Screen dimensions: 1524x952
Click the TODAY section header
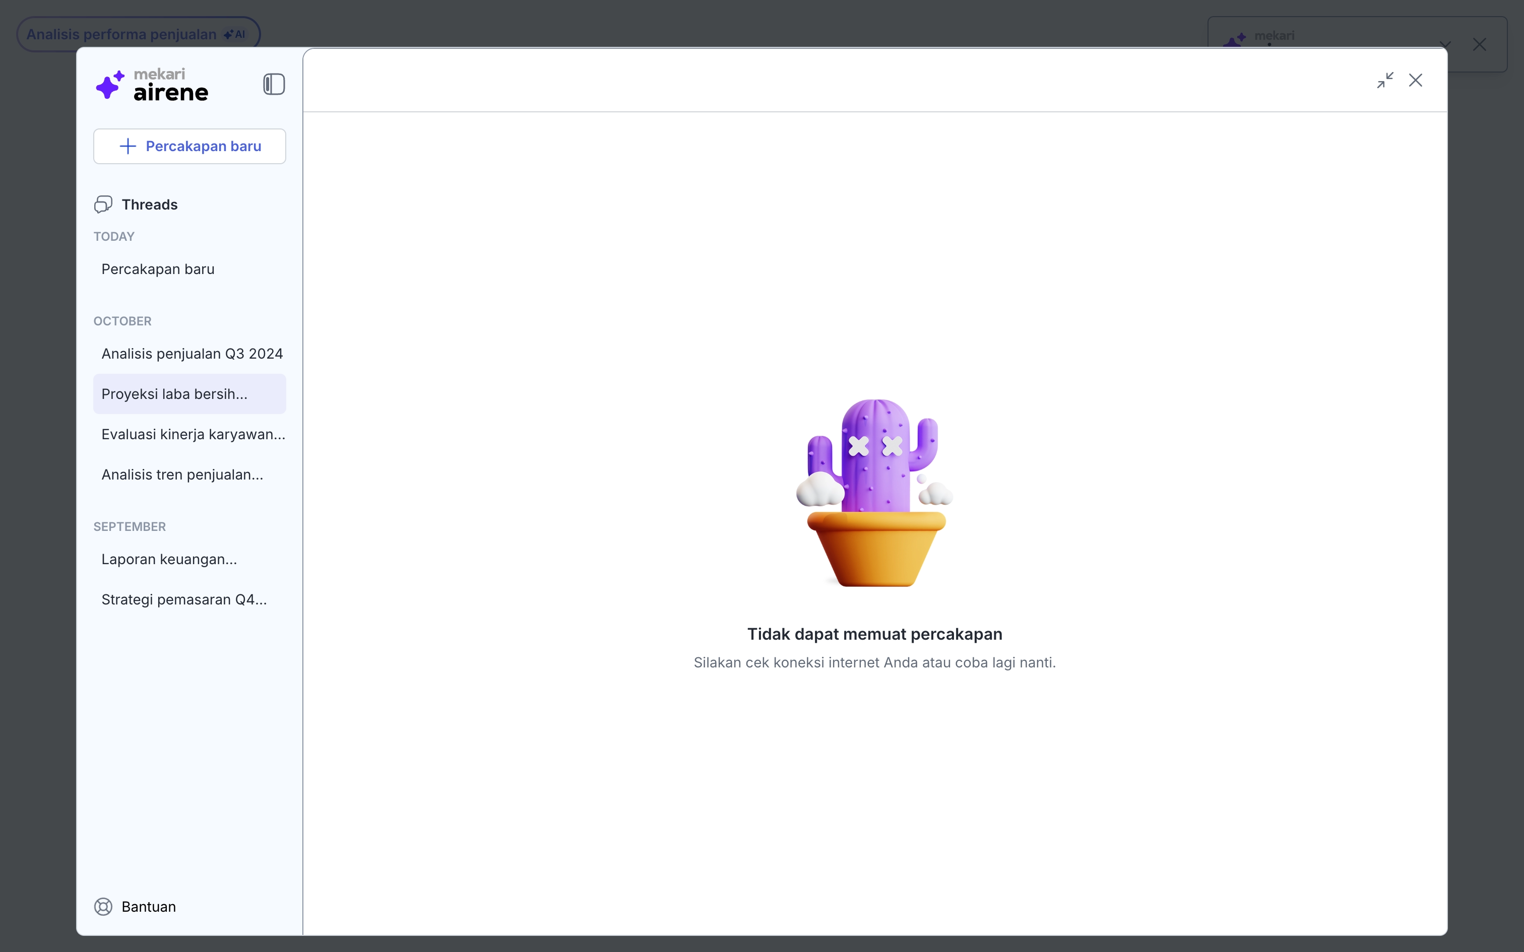(x=114, y=237)
